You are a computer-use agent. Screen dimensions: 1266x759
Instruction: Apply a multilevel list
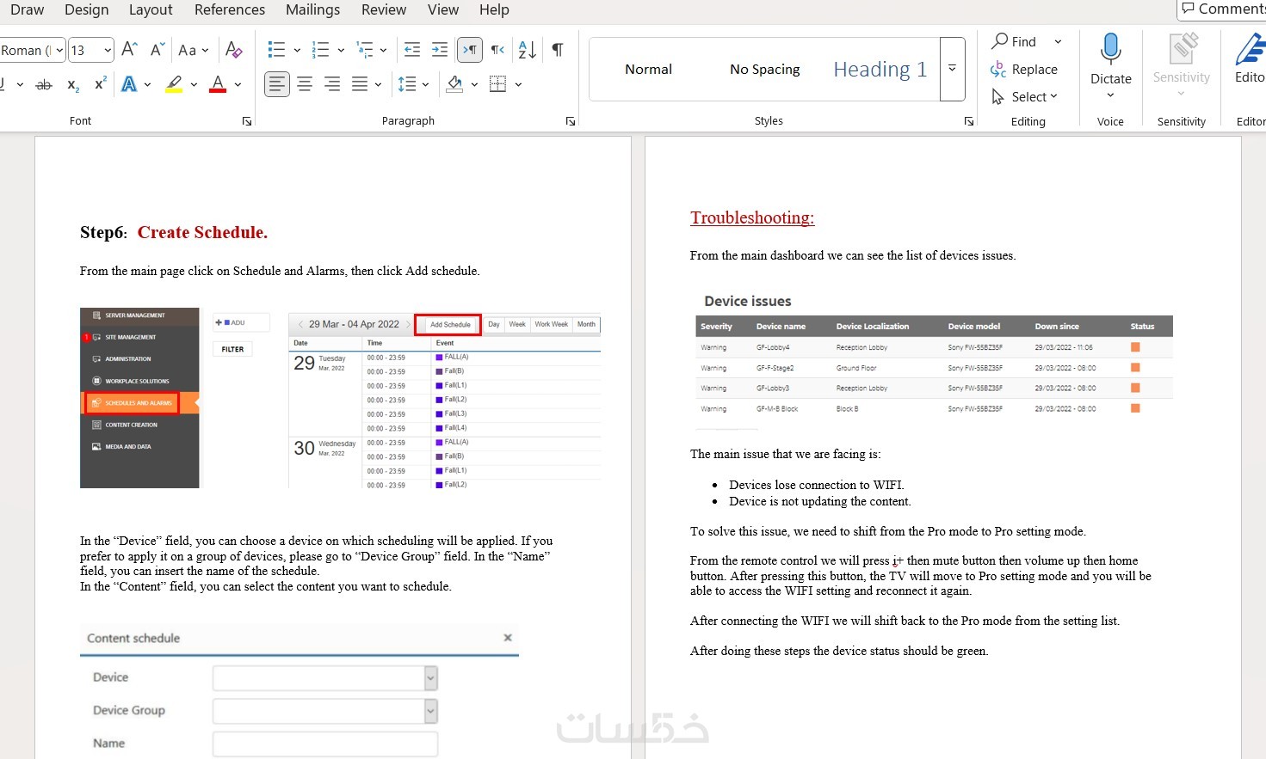365,50
